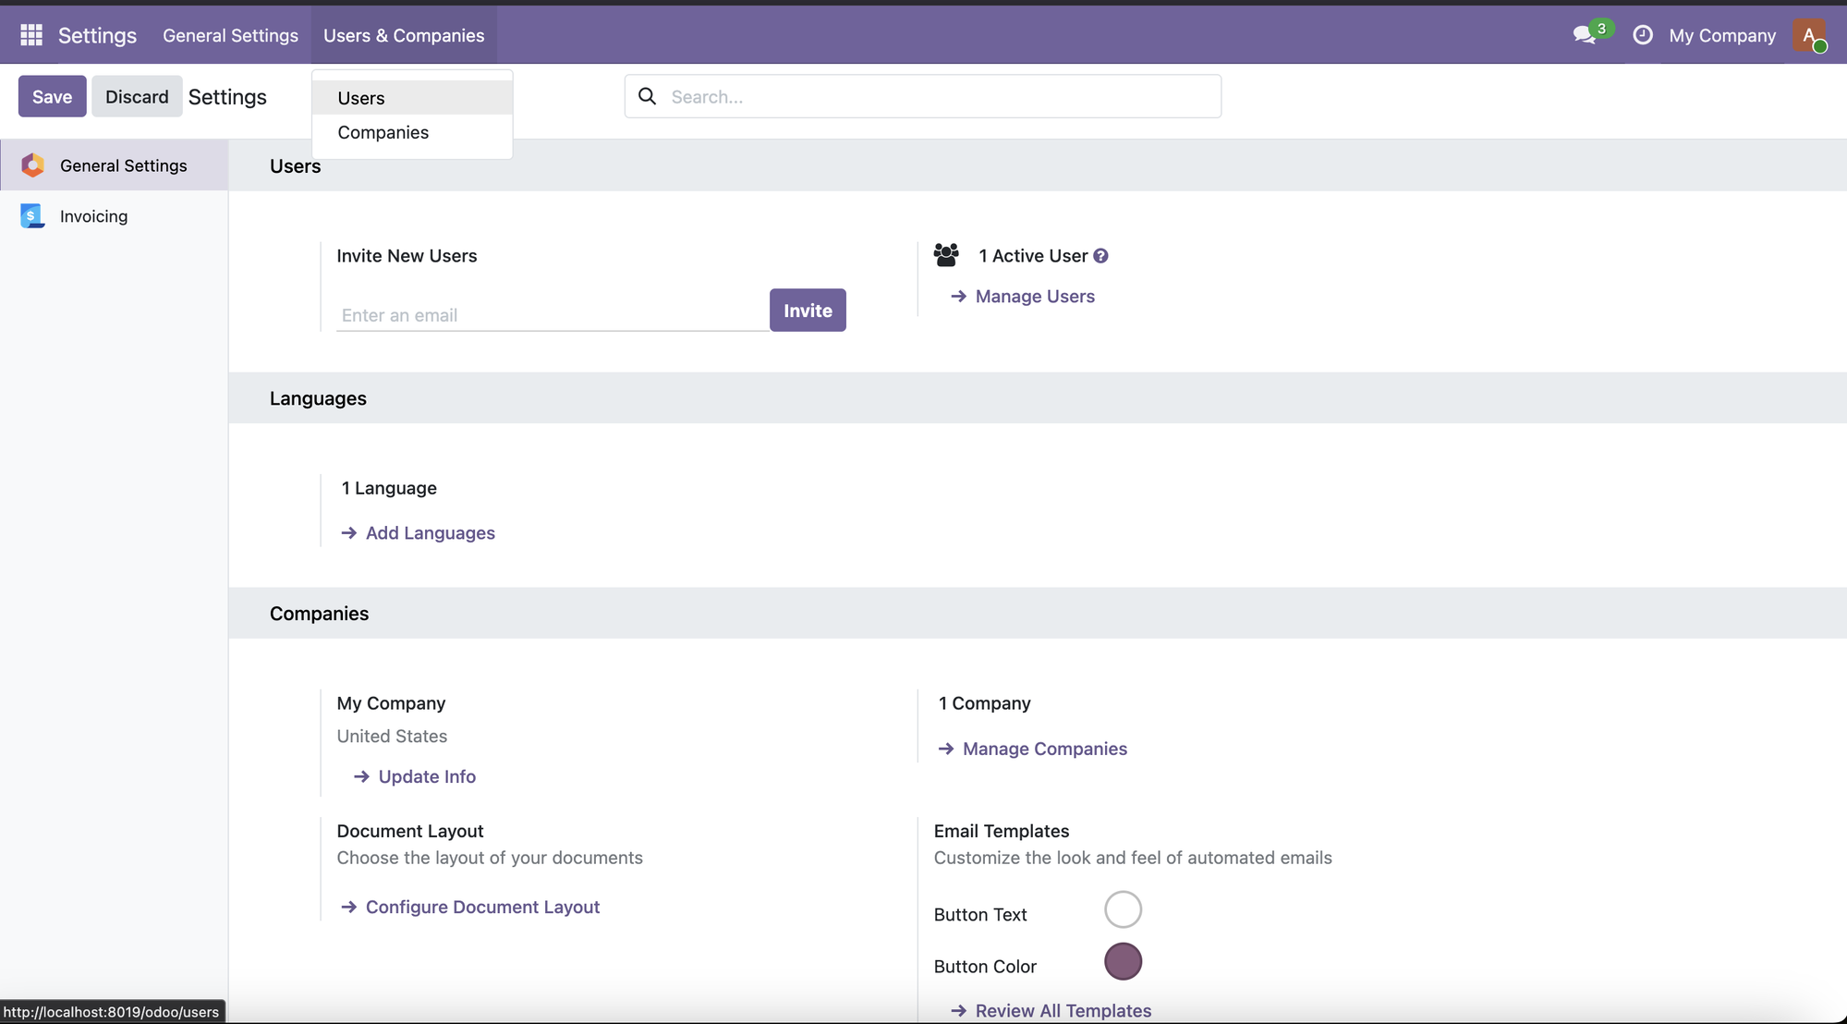Open Manage Users
The image size is (1847, 1024).
pos(1034,296)
